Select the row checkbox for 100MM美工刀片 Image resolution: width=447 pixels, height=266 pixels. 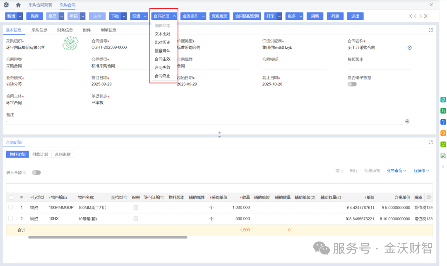click(11, 207)
